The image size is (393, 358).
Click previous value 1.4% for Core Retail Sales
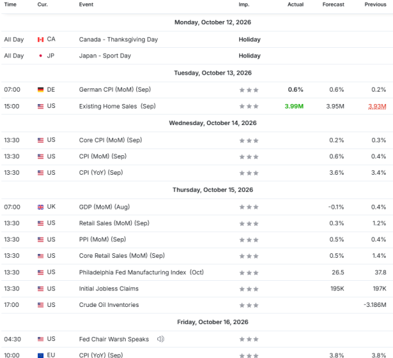click(379, 256)
